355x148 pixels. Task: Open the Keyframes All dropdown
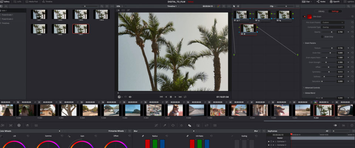[x=328, y=131]
